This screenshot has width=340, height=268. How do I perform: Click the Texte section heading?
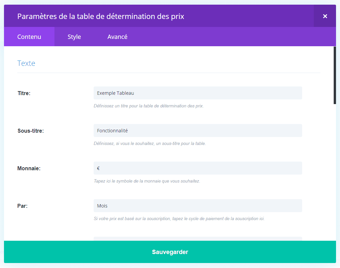[26, 63]
